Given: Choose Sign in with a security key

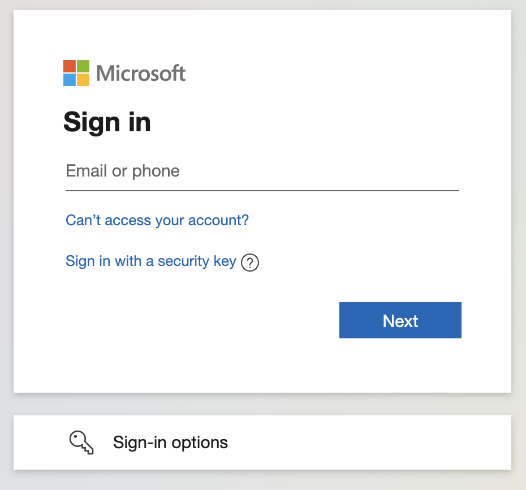Looking at the screenshot, I should [150, 261].
